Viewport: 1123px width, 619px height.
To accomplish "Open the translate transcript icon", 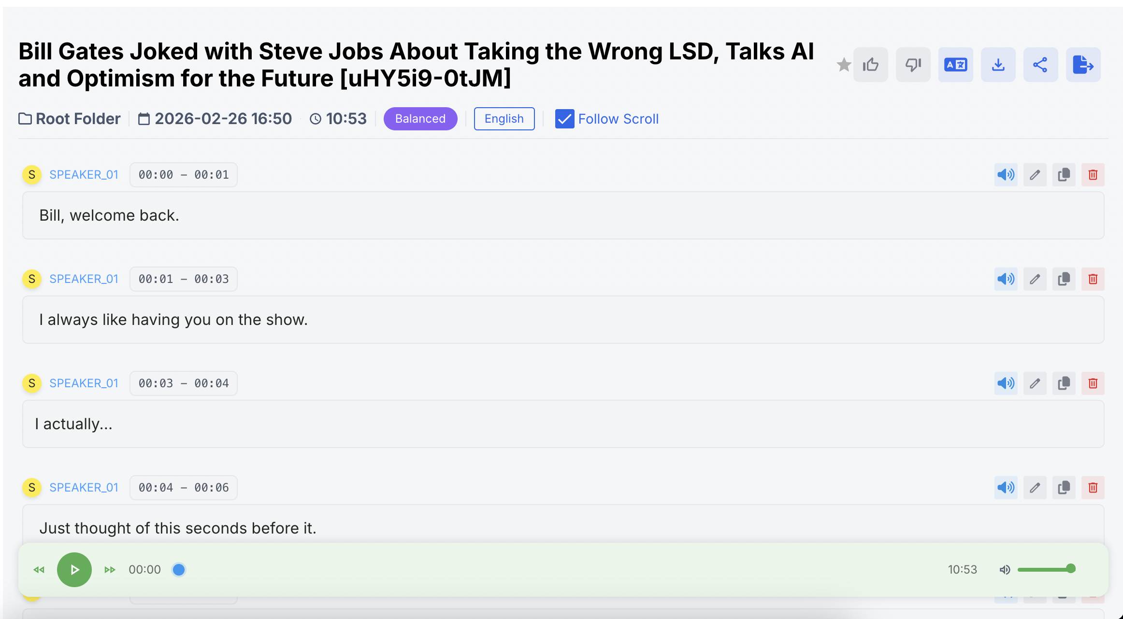I will (955, 65).
